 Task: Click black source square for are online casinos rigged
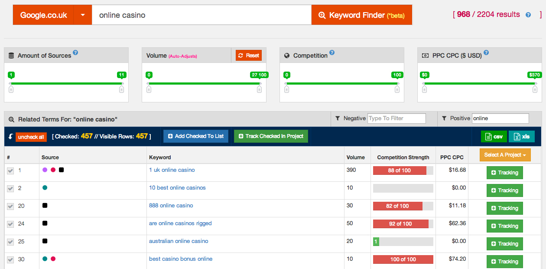[45, 223]
